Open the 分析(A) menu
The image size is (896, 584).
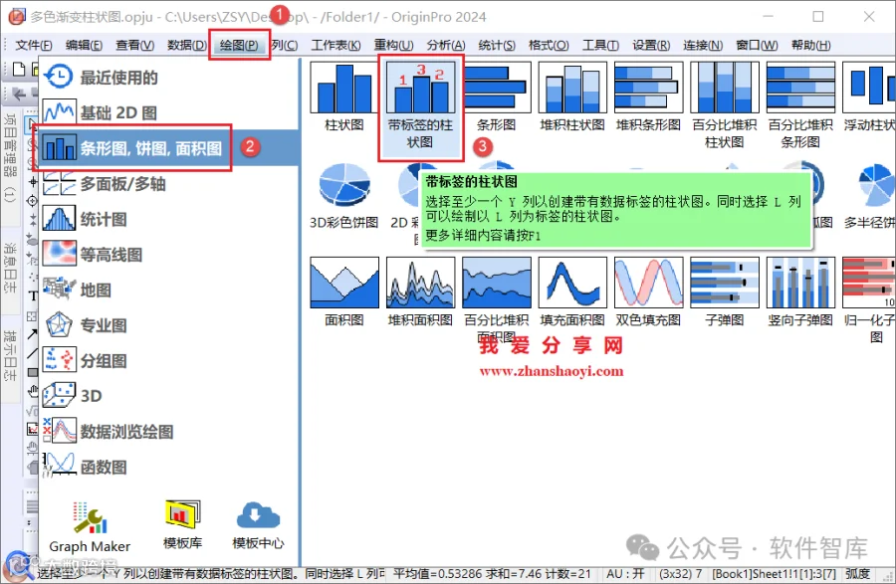[446, 45]
